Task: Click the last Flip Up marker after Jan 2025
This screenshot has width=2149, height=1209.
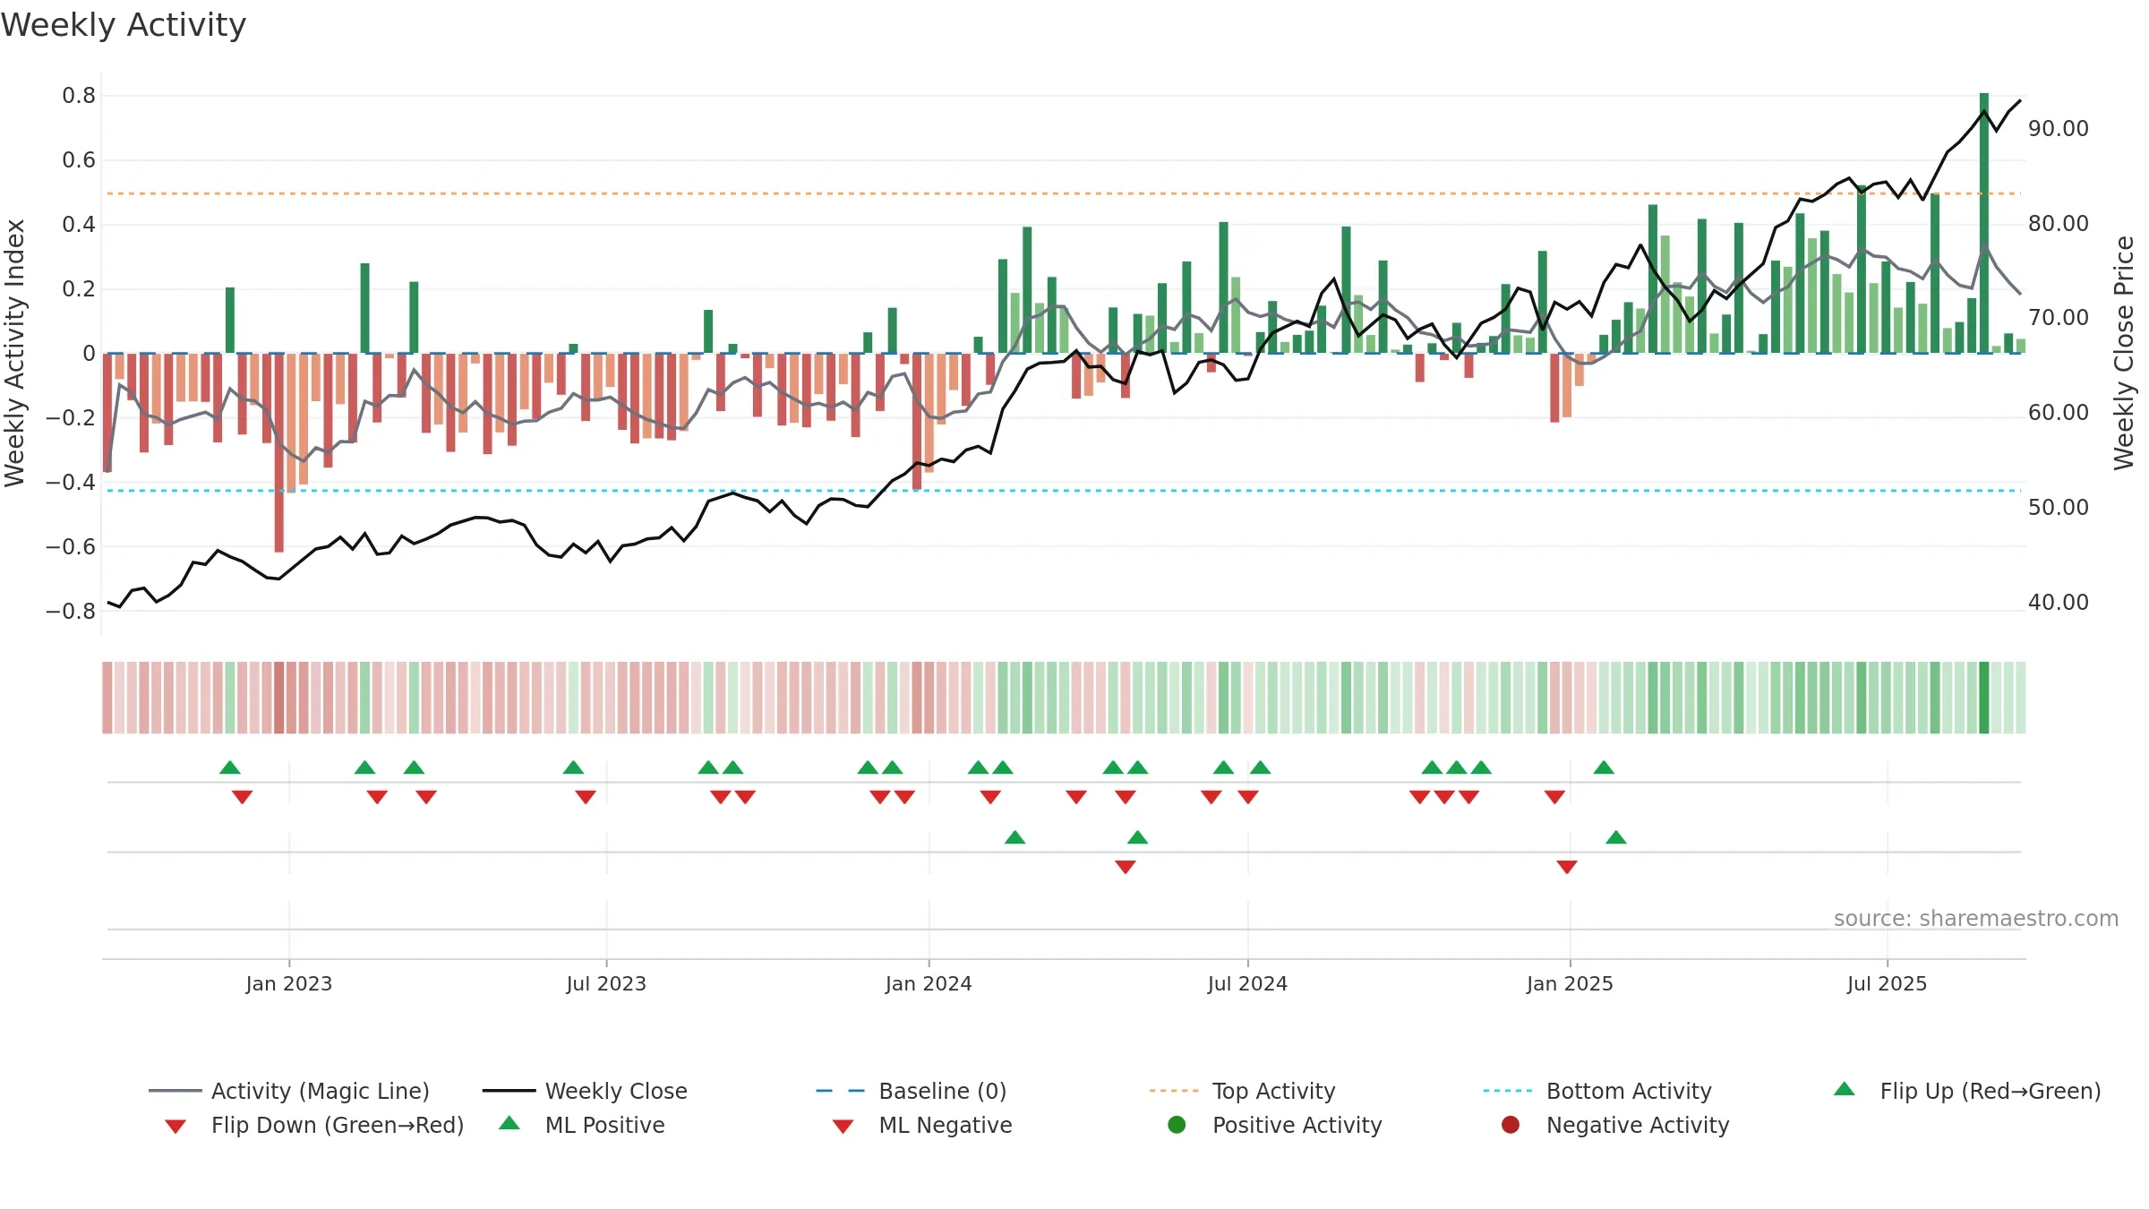Action: pos(1604,767)
